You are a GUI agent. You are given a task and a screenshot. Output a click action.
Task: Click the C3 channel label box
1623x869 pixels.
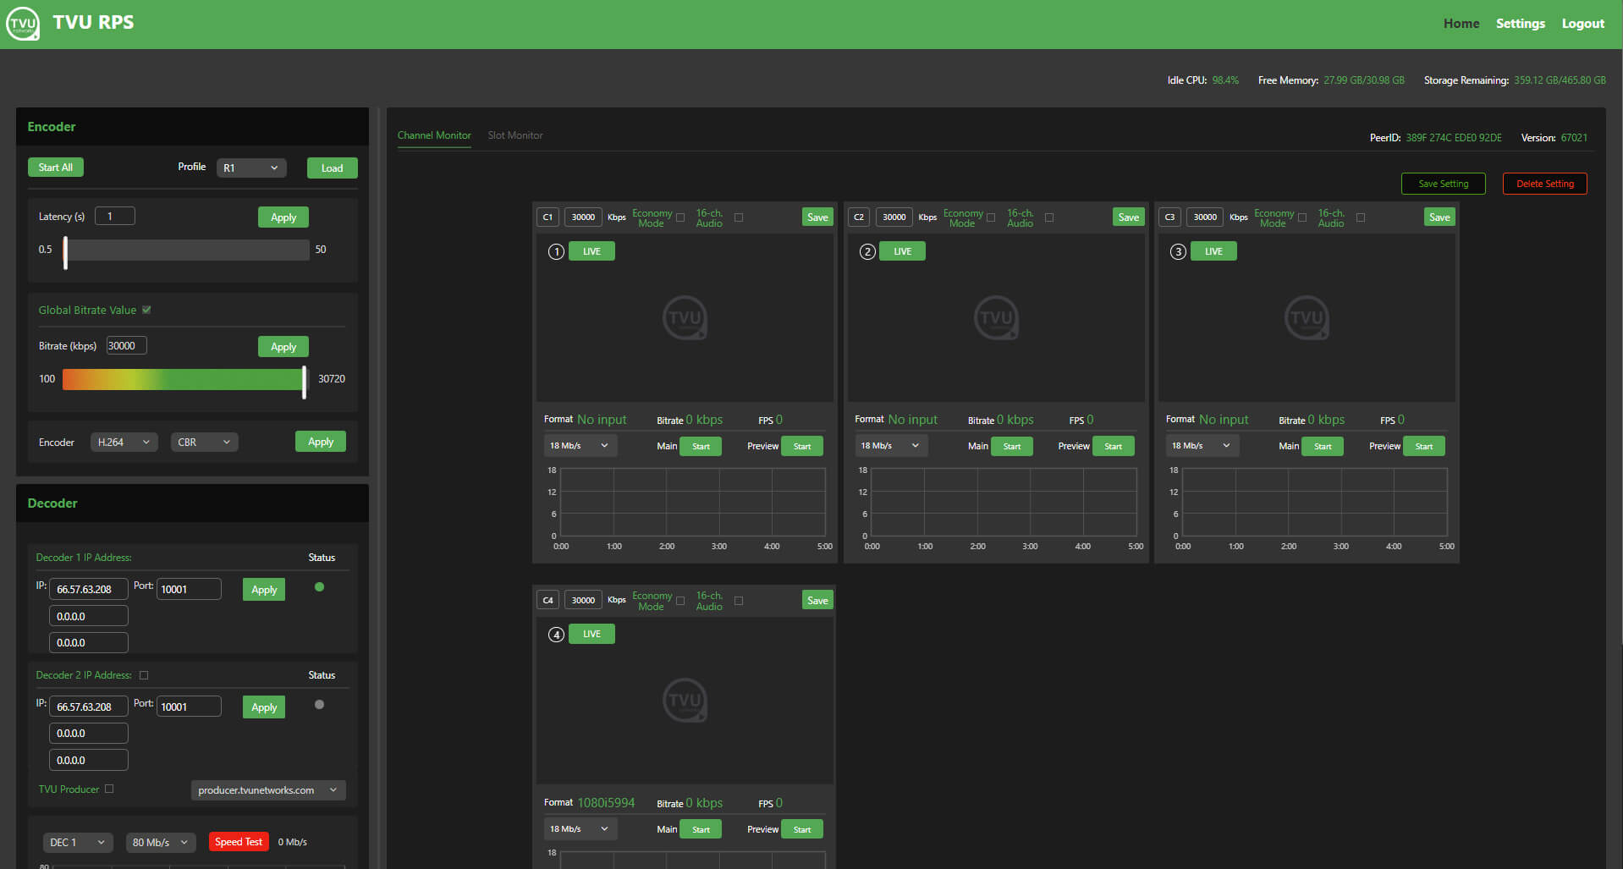[x=1169, y=217]
